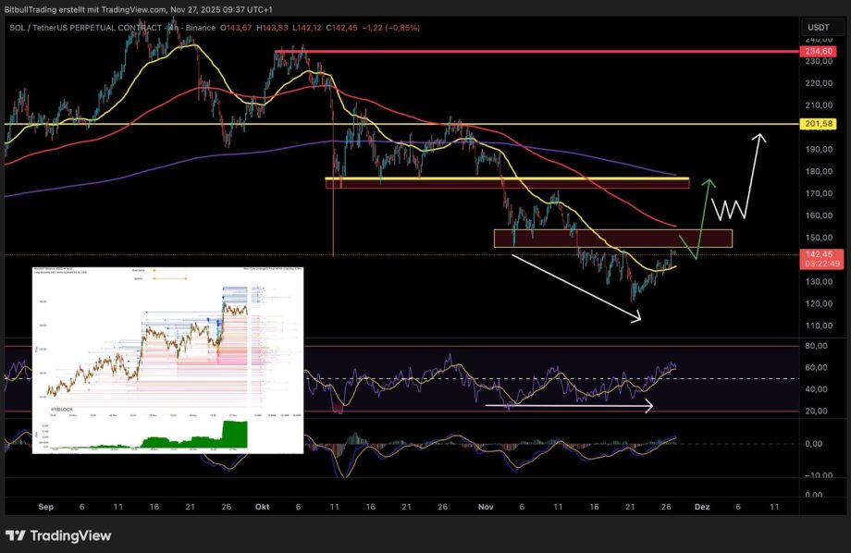Select the lower resistance zone near 150

coord(612,238)
